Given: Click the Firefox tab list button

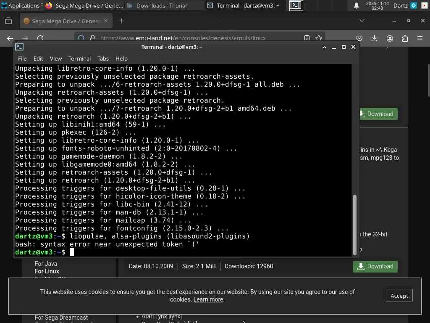Looking at the screenshot, I should coord(8,21).
